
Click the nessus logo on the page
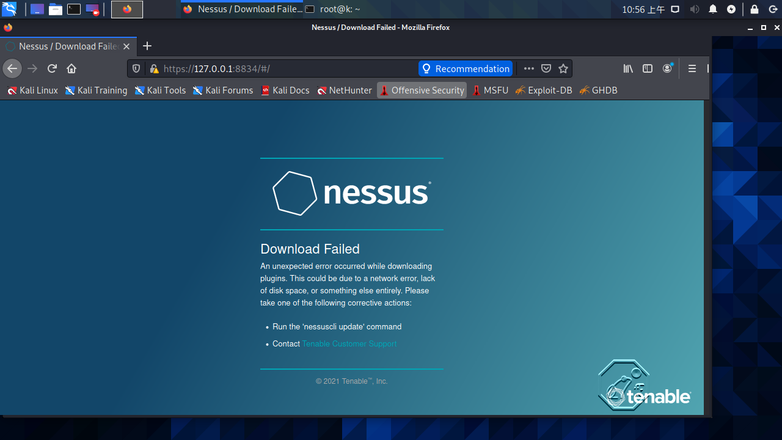coord(352,193)
